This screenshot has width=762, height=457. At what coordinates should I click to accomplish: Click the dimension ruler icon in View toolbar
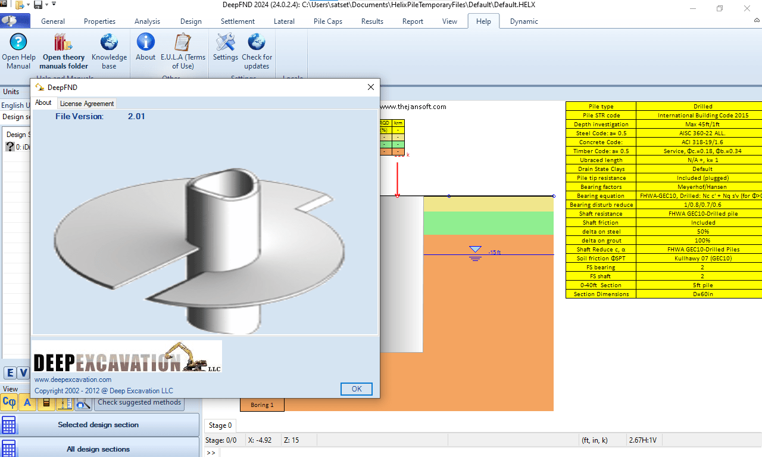click(64, 403)
